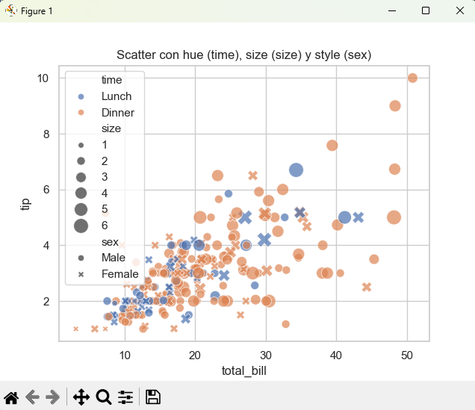Image resolution: width=475 pixels, height=410 pixels.
Task: Click the total_bill x-axis label
Action: coord(244,371)
